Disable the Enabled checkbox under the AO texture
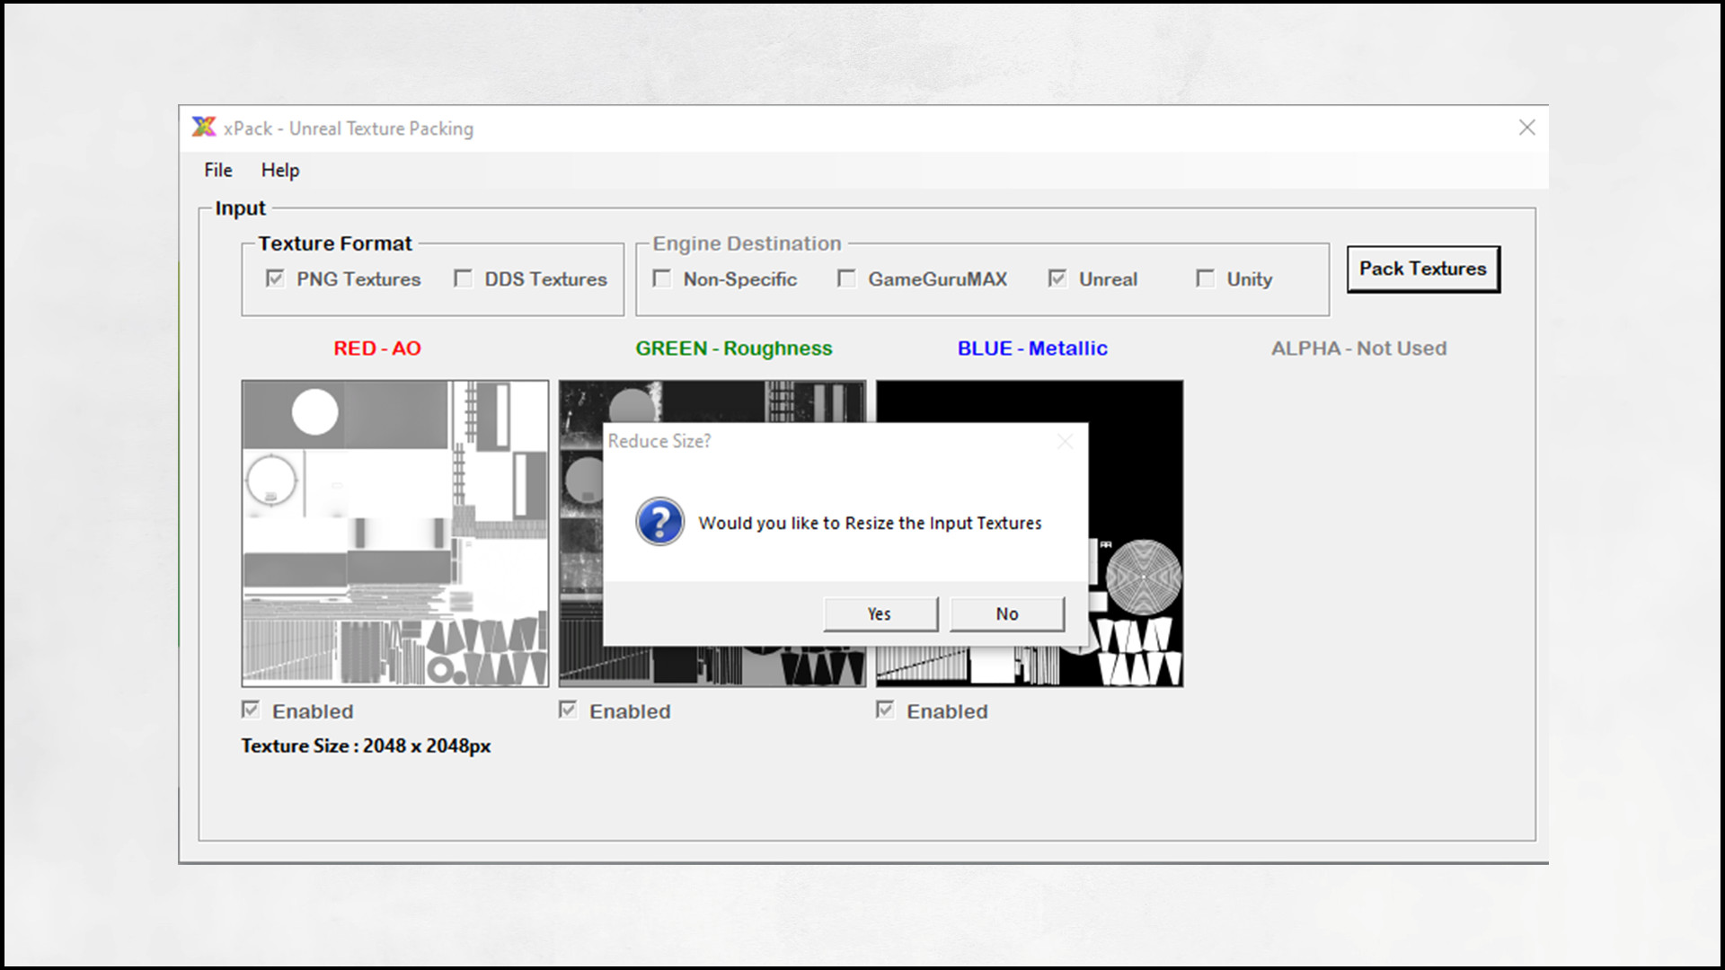Viewport: 1725px width, 970px height. (252, 710)
